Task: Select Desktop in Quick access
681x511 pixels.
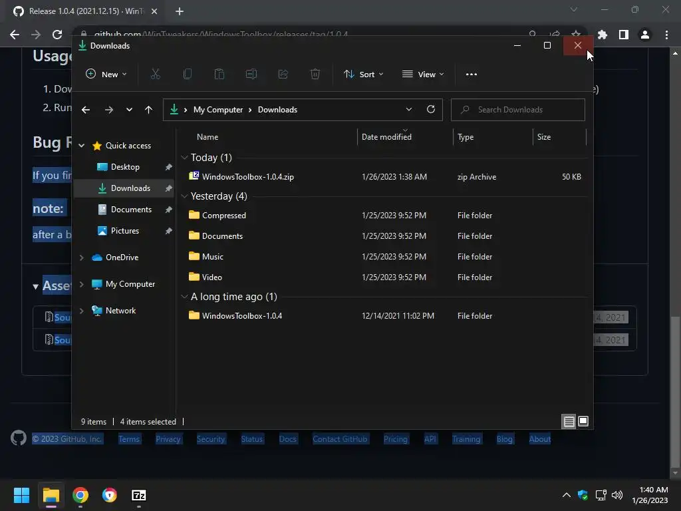Action: click(124, 167)
